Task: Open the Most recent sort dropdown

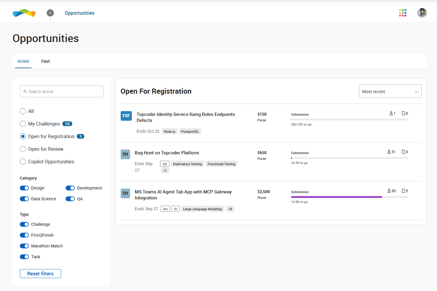Action: point(390,91)
